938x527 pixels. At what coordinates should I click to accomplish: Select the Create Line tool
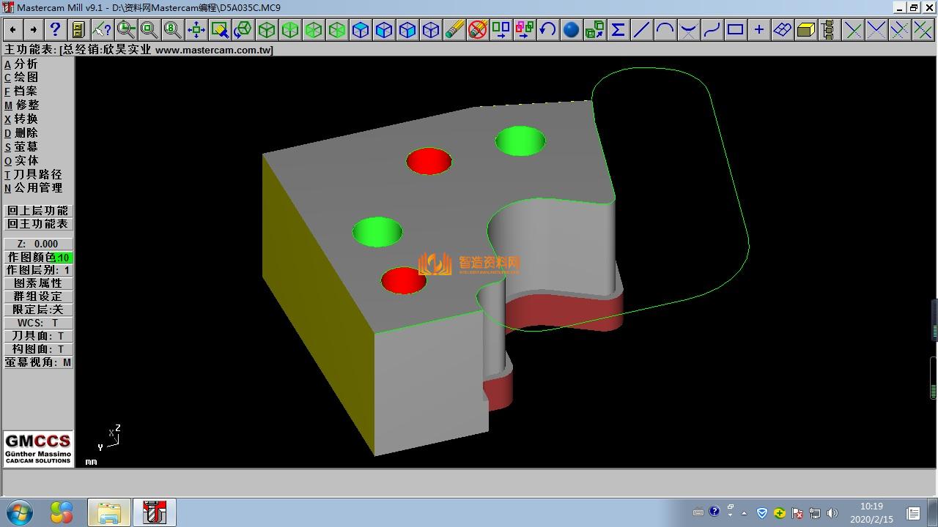coord(641,29)
